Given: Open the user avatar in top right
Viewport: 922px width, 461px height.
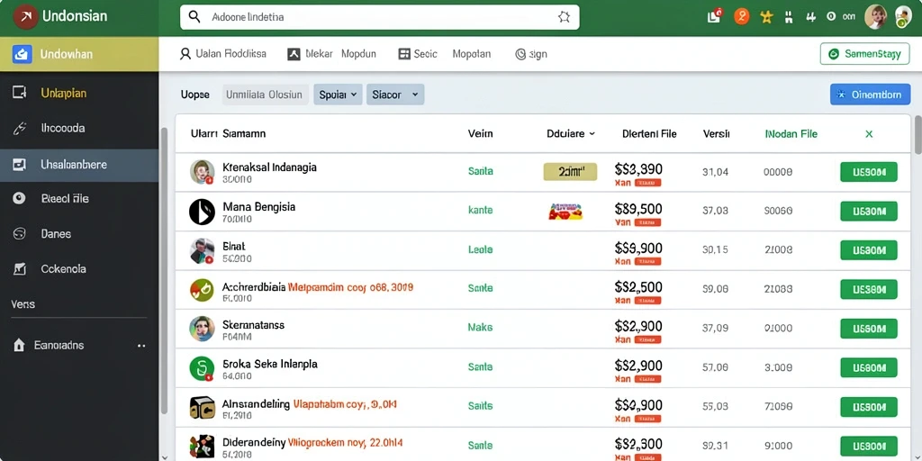Looking at the screenshot, I should 875,17.
